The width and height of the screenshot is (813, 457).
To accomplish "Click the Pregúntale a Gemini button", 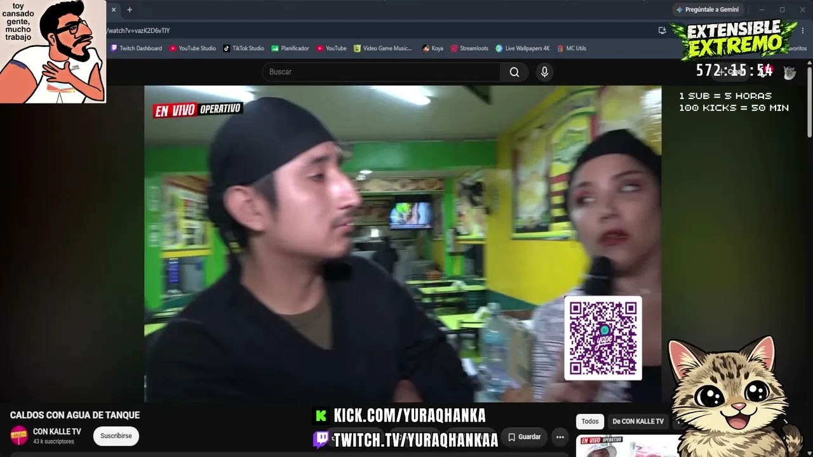I will point(708,10).
